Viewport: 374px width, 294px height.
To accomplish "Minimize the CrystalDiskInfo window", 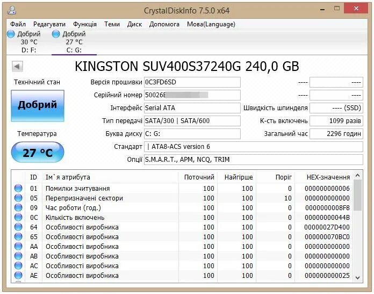I will [x=322, y=9].
